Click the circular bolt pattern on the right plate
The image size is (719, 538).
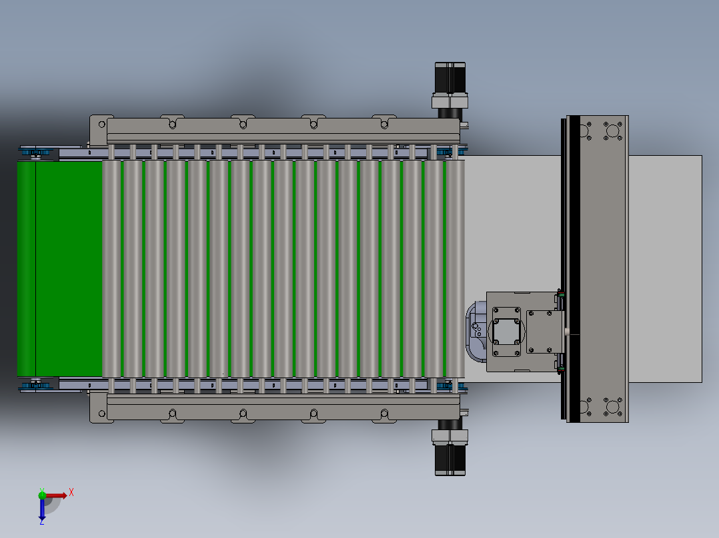point(612,131)
